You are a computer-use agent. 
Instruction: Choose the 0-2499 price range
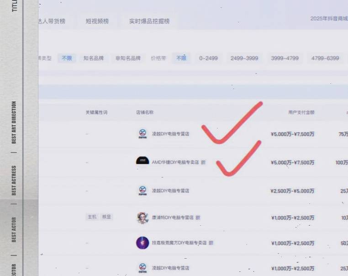208,58
